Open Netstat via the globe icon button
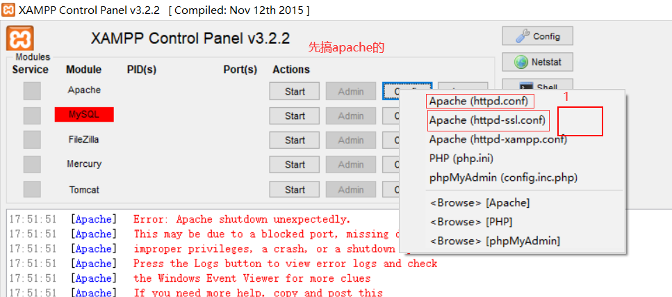 [537, 62]
